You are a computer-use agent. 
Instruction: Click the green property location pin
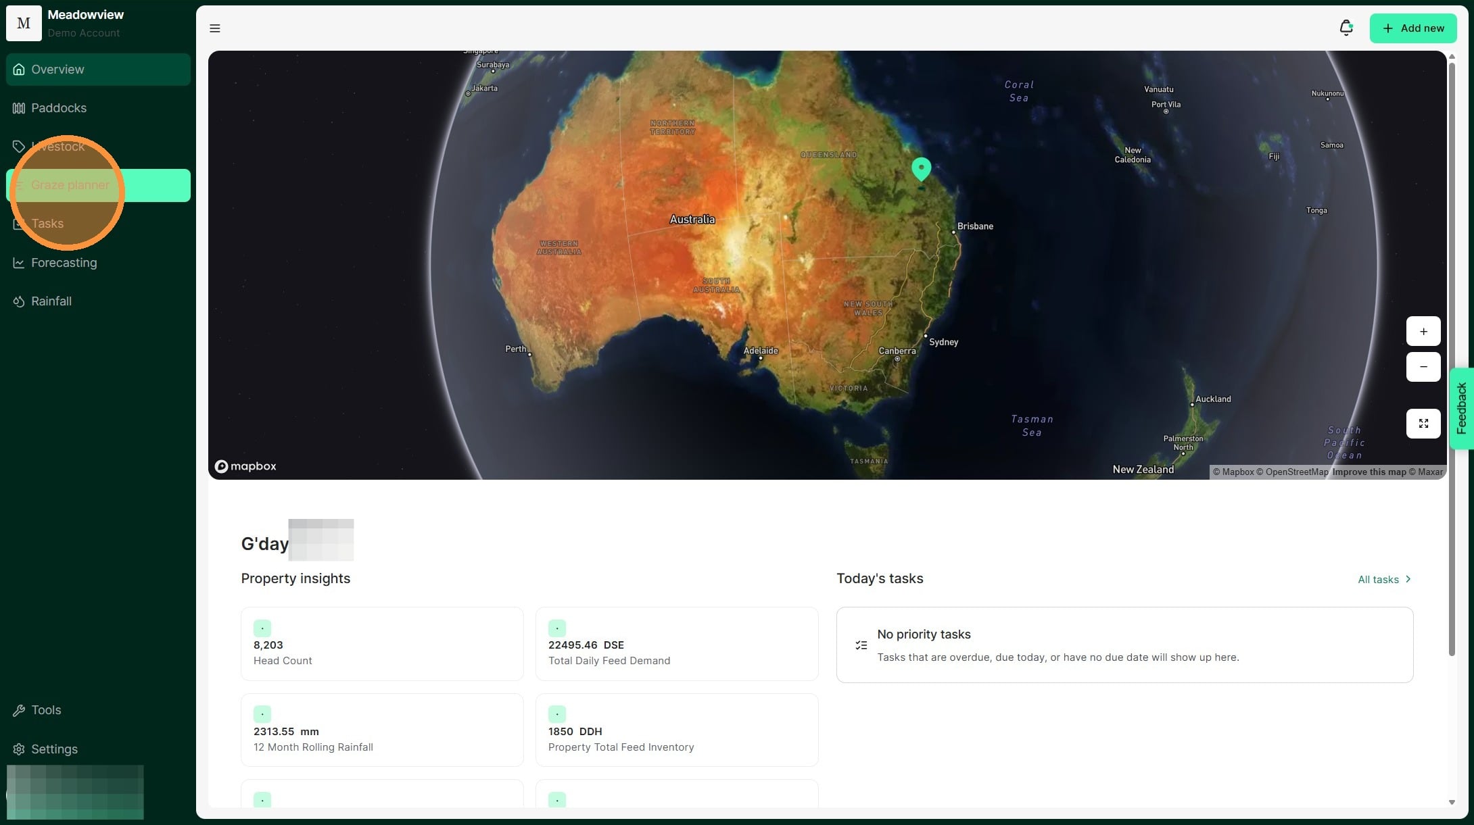pos(921,168)
